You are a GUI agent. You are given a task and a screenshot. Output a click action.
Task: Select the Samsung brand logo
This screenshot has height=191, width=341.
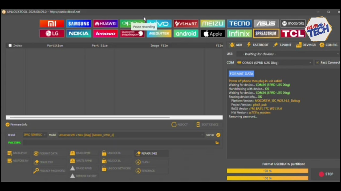[x=79, y=24]
